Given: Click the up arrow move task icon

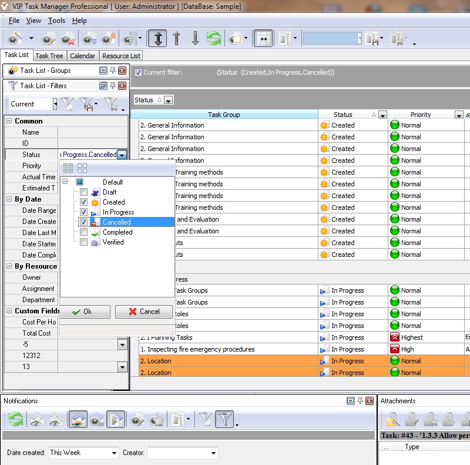Looking at the screenshot, I should click(176, 39).
